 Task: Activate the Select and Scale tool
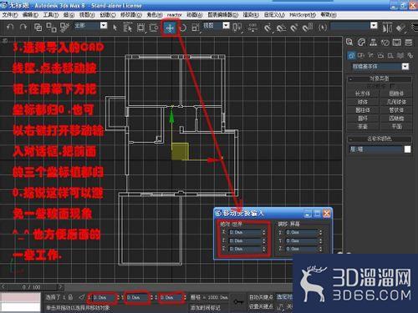(x=196, y=28)
